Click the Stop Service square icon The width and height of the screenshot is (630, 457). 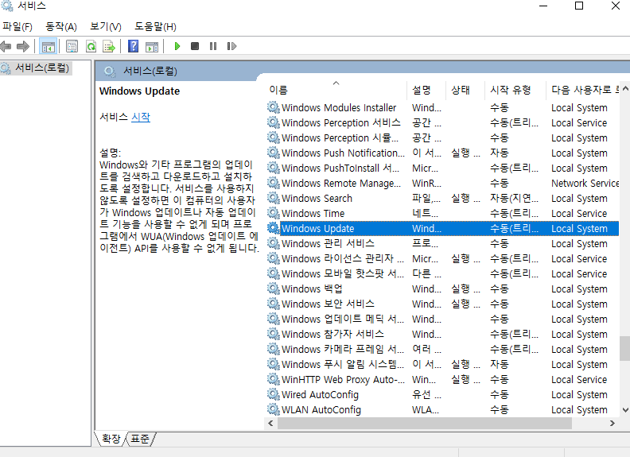(x=195, y=47)
